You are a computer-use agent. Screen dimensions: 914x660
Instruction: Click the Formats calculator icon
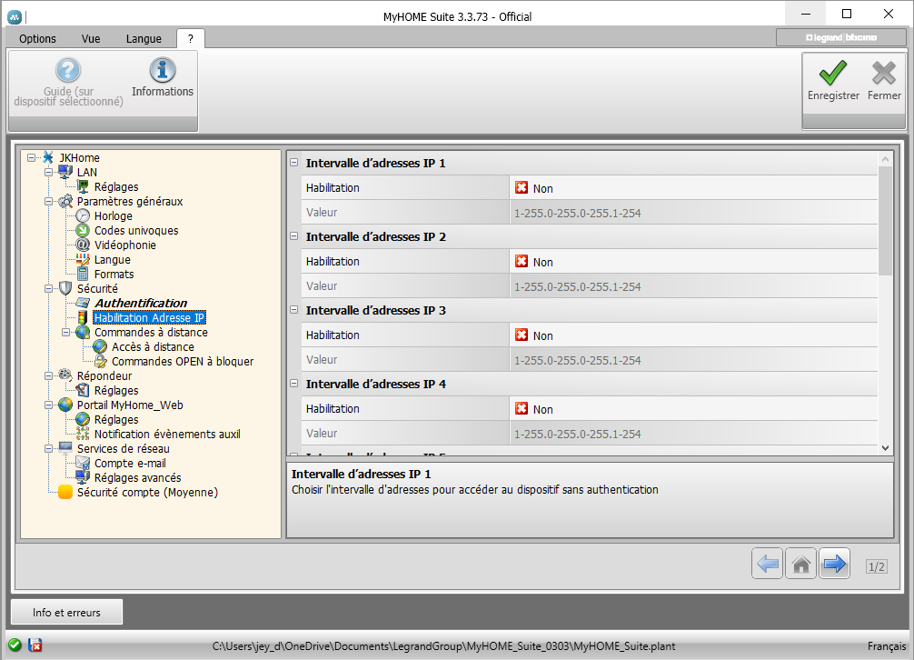(83, 274)
